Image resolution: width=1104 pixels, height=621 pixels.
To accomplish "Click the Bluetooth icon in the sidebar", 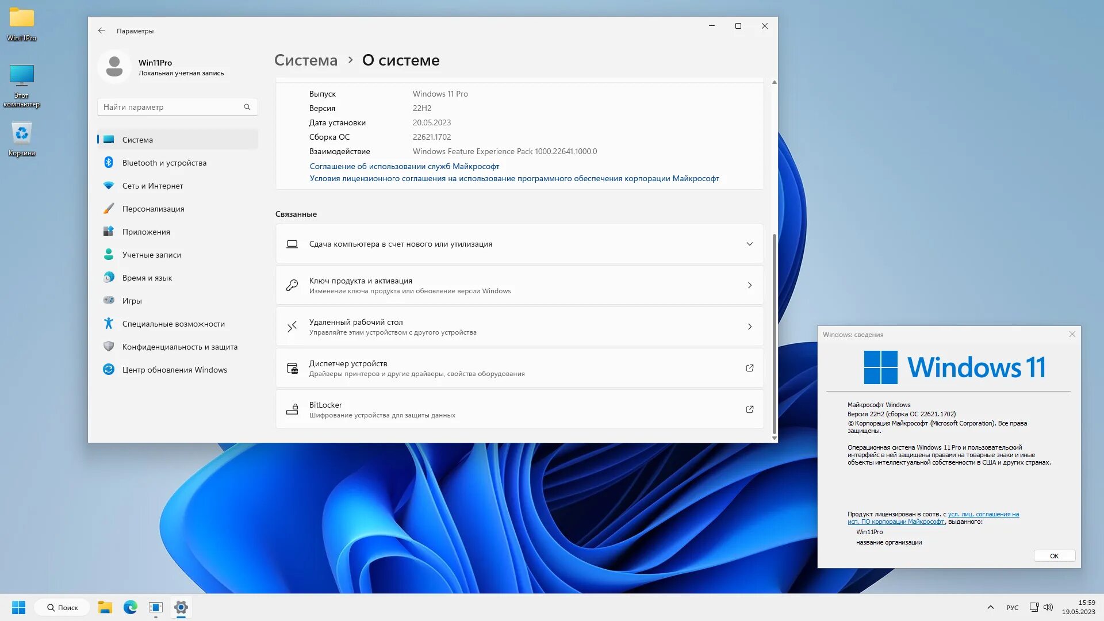I will [109, 163].
